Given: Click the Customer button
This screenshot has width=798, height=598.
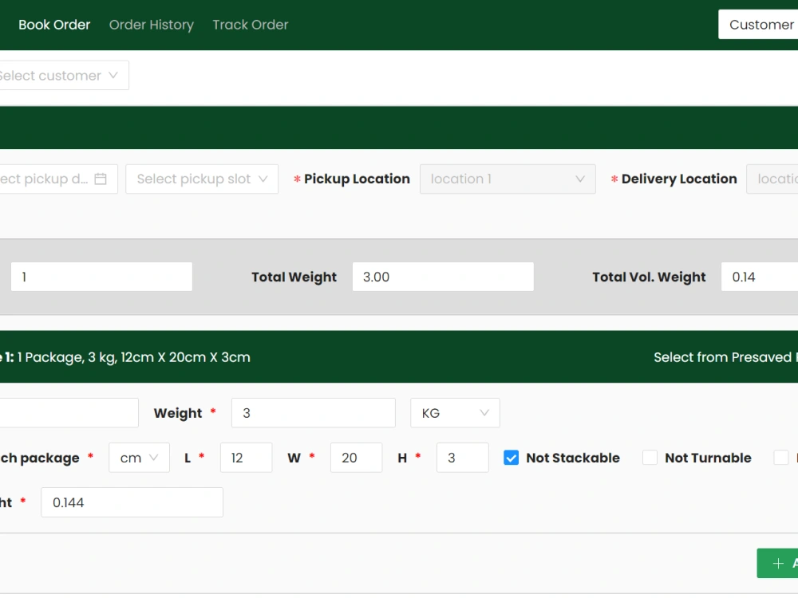Looking at the screenshot, I should tap(758, 25).
